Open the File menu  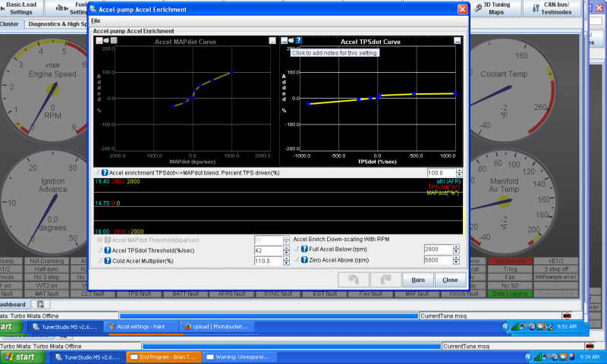pyautogui.click(x=96, y=20)
